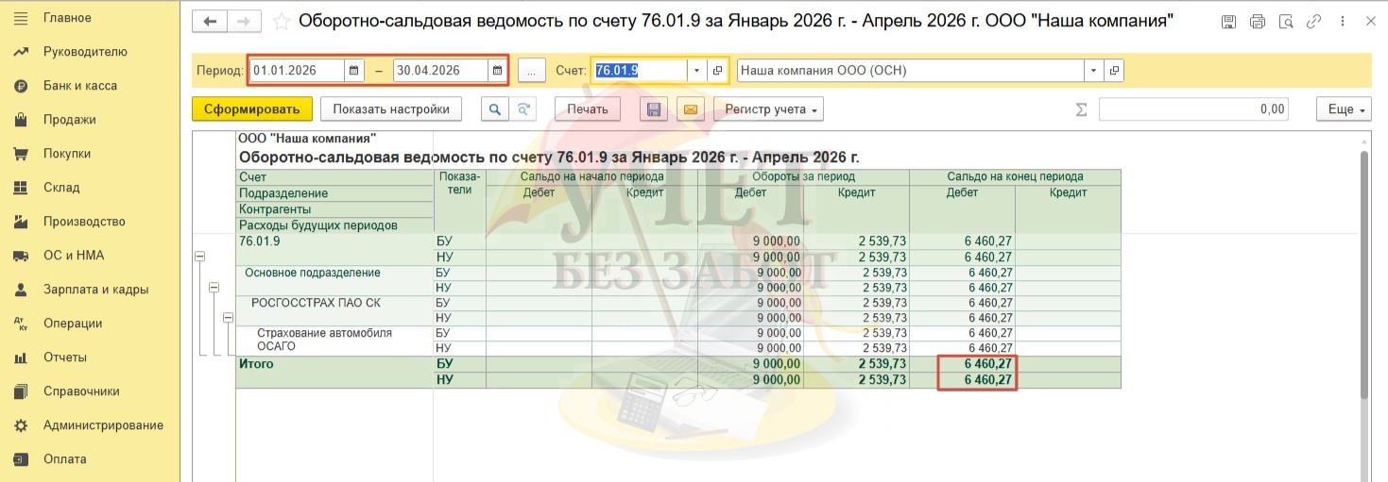The image size is (1388, 482).
Task: Add report to favorites with star icon
Action: [281, 22]
